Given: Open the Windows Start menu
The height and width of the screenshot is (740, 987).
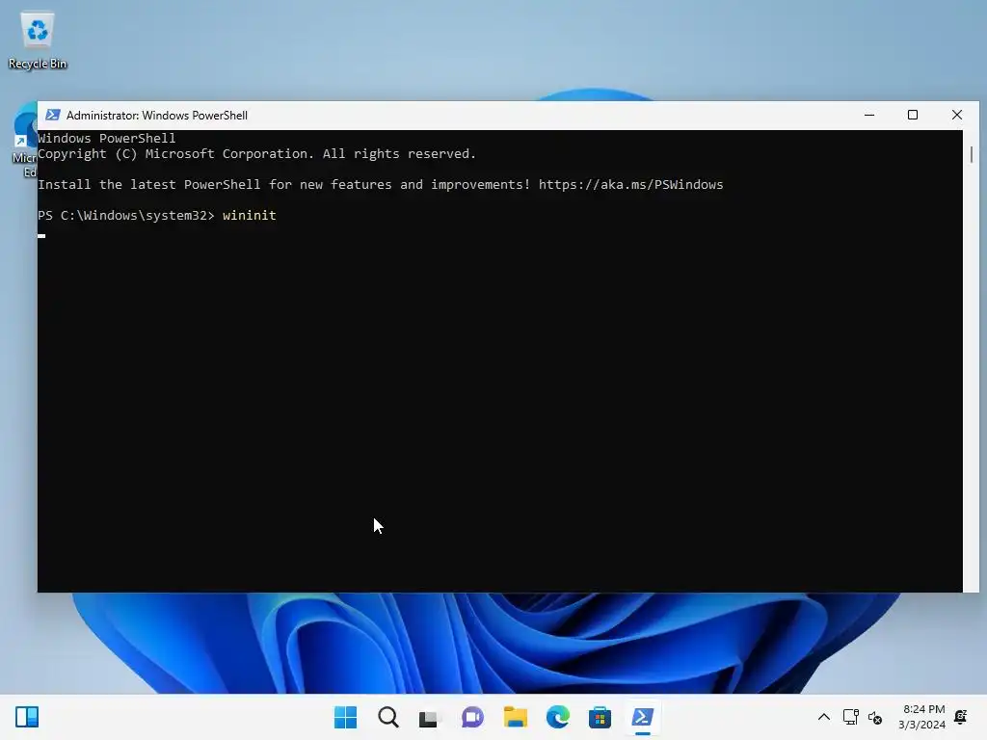Looking at the screenshot, I should (345, 717).
